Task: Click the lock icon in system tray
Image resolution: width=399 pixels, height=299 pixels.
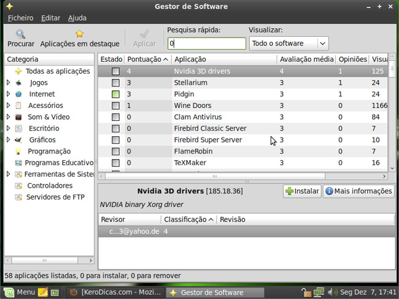Action: (306, 292)
